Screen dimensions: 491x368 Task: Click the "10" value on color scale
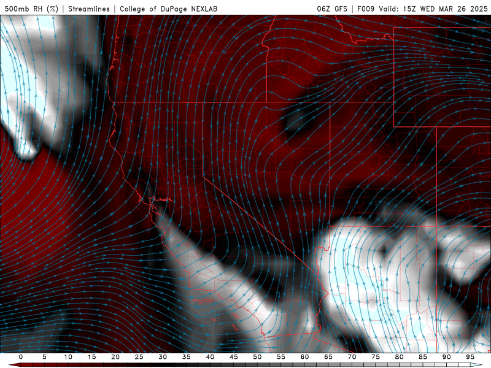(x=68, y=357)
